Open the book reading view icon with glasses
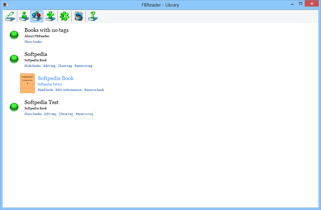The image size is (321, 210). [10, 16]
